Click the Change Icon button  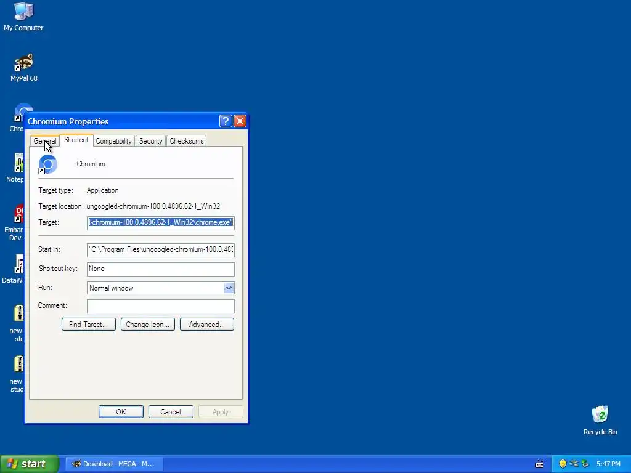[x=148, y=324]
